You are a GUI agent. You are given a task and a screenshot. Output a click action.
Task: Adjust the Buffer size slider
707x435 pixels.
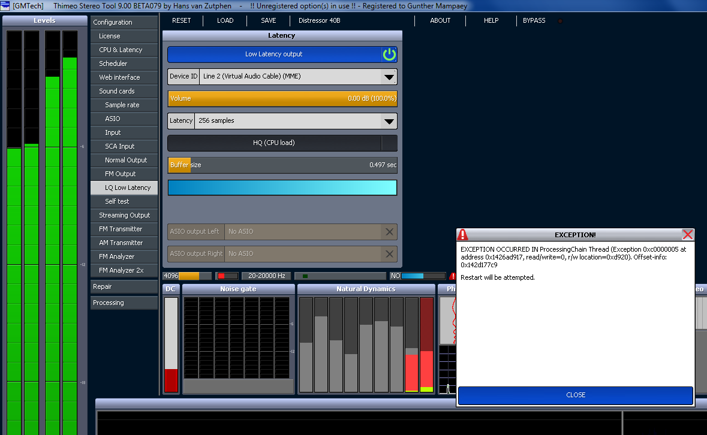click(x=282, y=165)
